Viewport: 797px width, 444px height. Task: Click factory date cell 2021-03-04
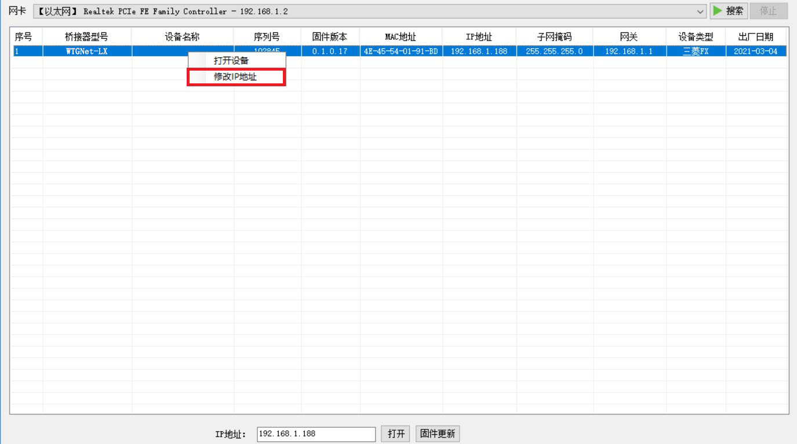pos(756,51)
